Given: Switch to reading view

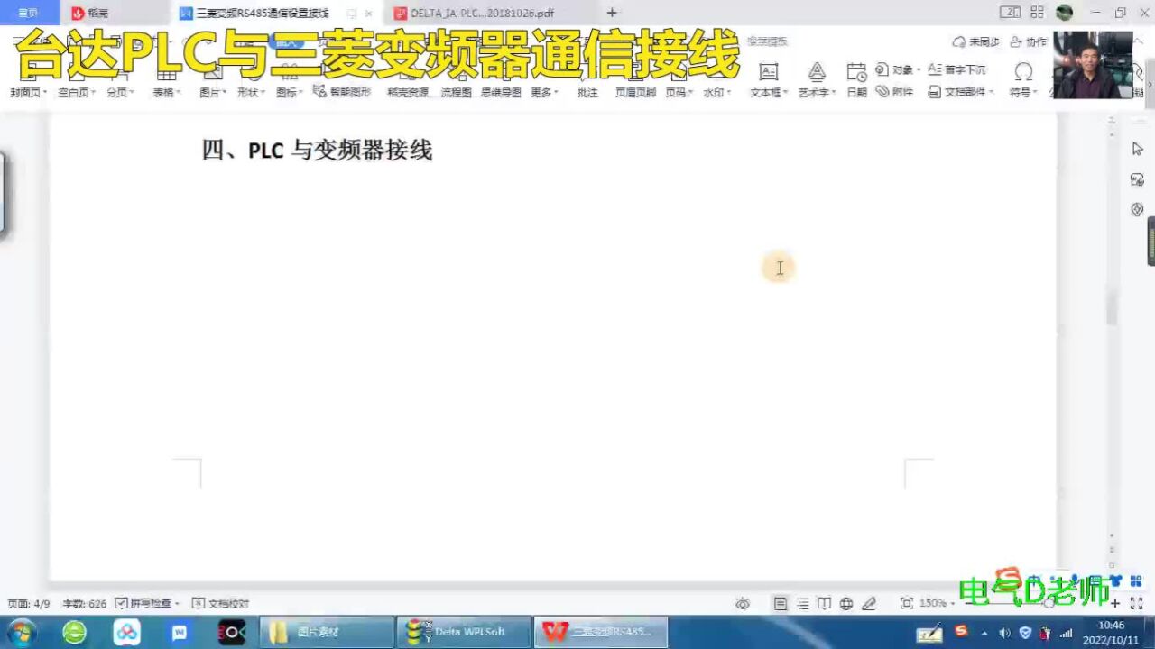Looking at the screenshot, I should (824, 604).
